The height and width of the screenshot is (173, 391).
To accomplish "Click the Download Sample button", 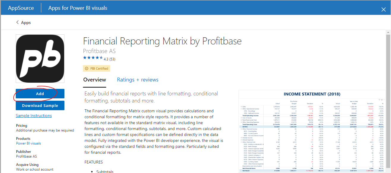I will click(x=40, y=105).
